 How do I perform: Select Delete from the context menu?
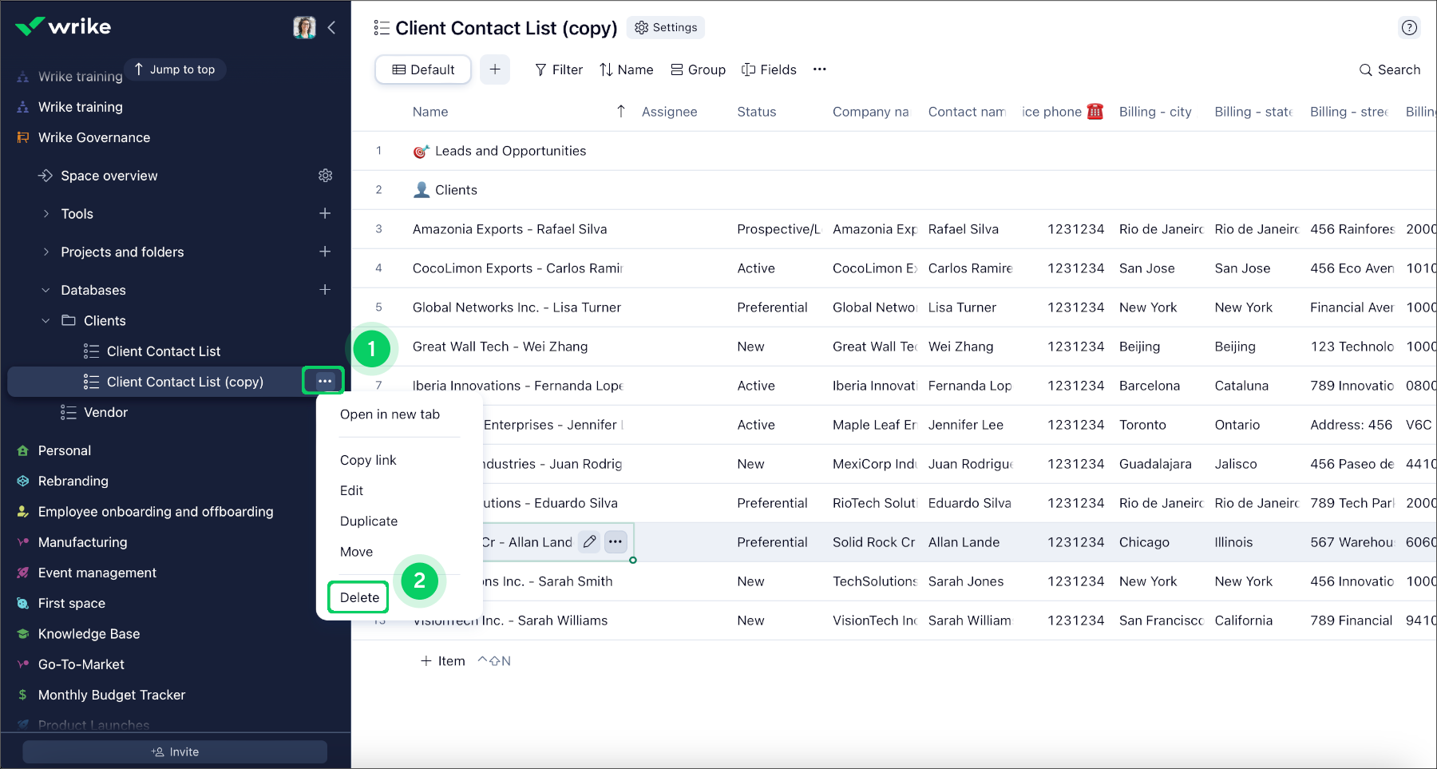(359, 597)
